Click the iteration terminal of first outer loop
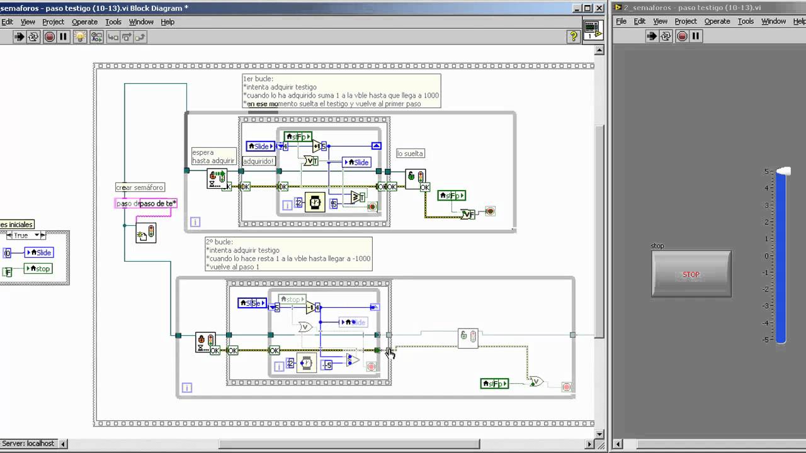Screen dimensions: 806x453 [x=195, y=221]
